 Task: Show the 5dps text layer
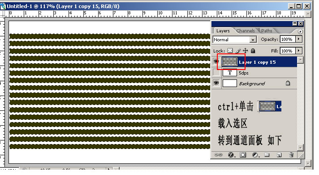pos(216,73)
